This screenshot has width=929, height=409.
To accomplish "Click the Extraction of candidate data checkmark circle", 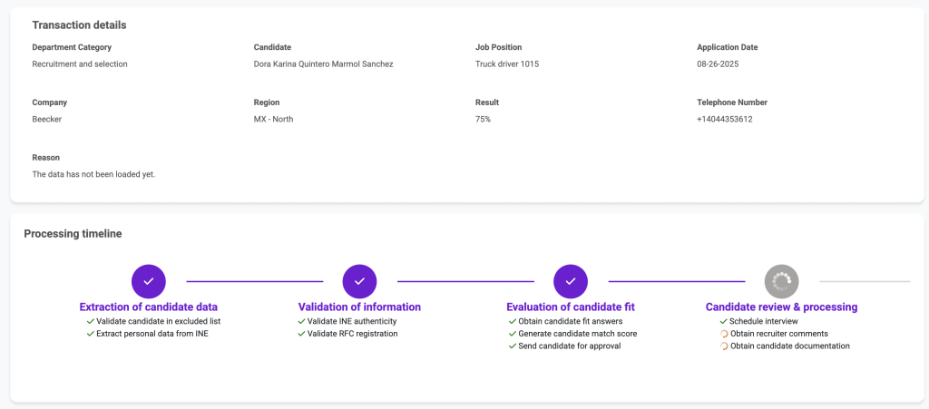I will [x=148, y=281].
